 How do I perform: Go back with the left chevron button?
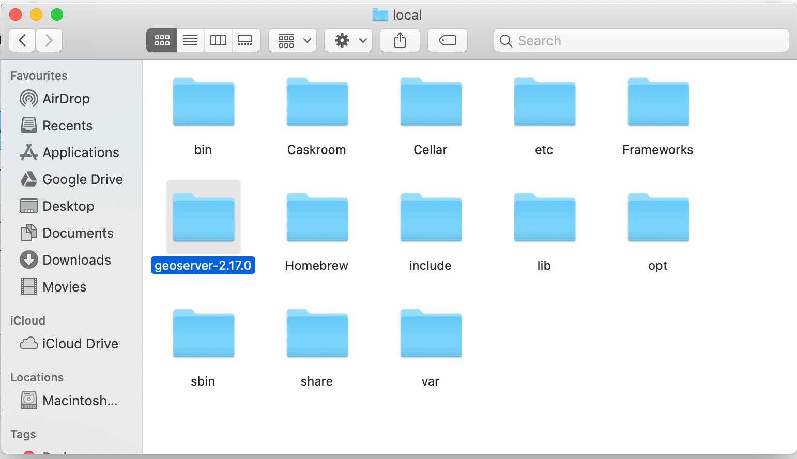[22, 40]
